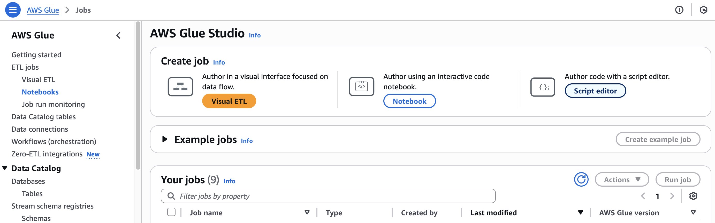Click the Jobs breadcrumb text
Image resolution: width=715 pixels, height=223 pixels.
[83, 10]
